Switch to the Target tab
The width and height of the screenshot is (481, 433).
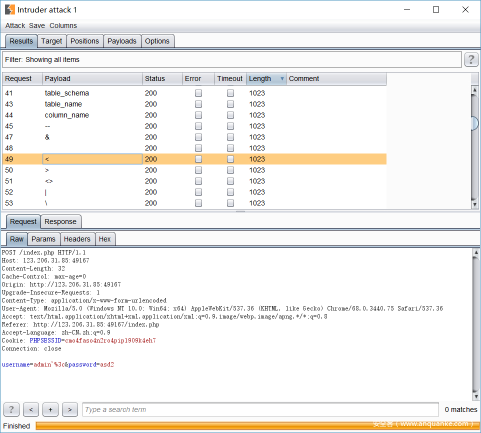(x=51, y=41)
